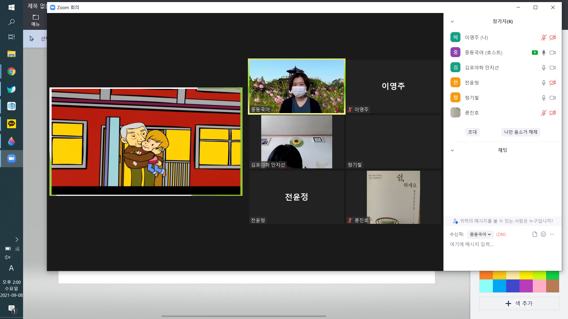Click 콩진호 profile picture avatar

point(455,113)
